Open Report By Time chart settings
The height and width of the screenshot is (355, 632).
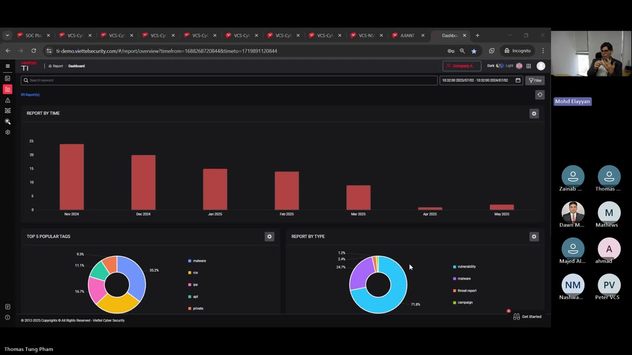pyautogui.click(x=534, y=113)
